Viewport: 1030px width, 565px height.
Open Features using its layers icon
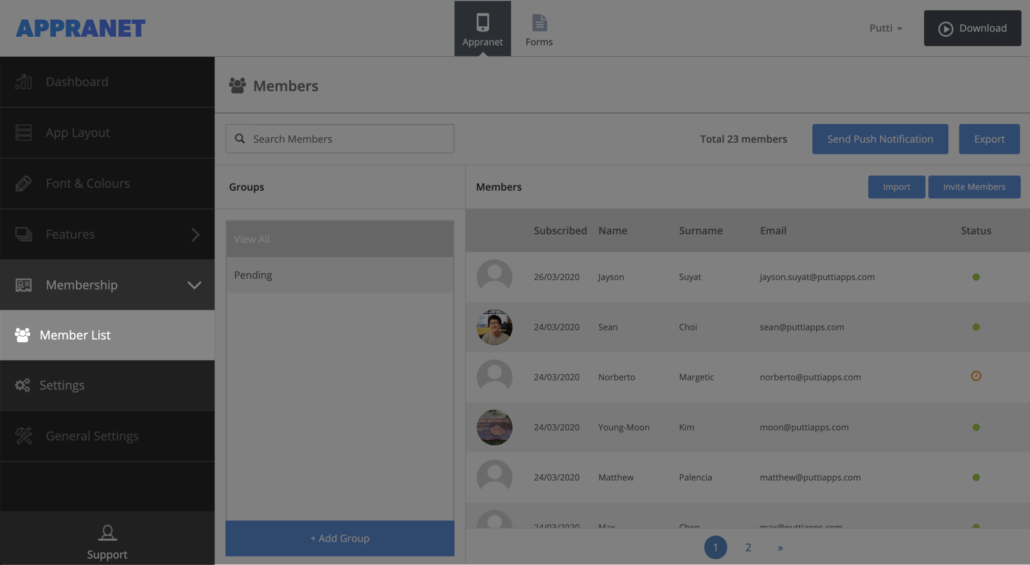(23, 234)
